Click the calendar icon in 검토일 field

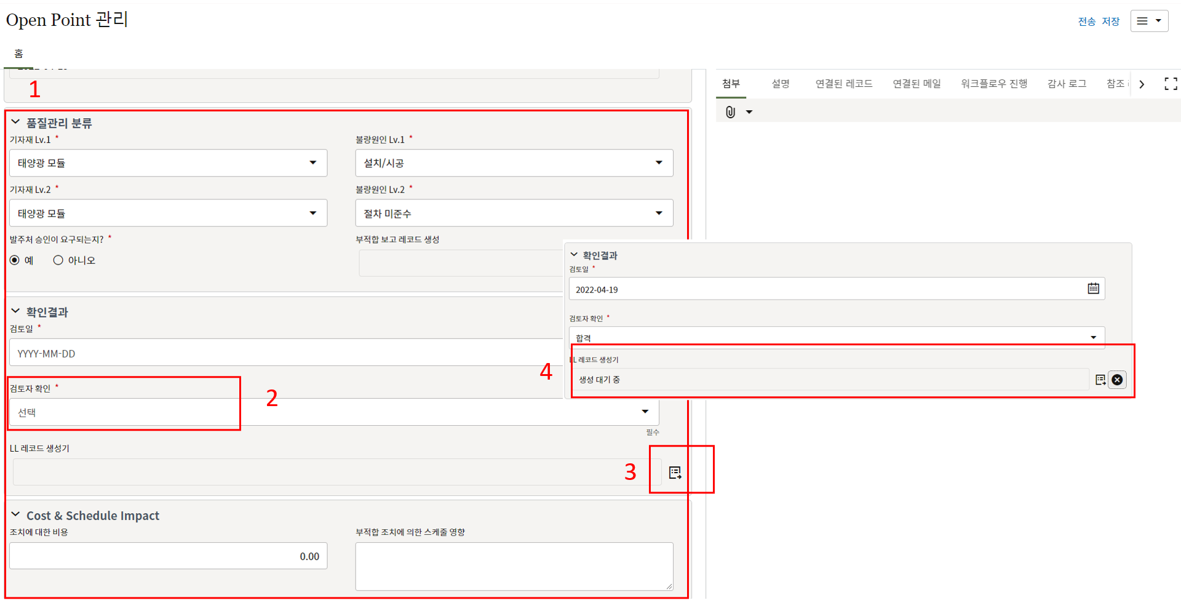[1093, 289]
